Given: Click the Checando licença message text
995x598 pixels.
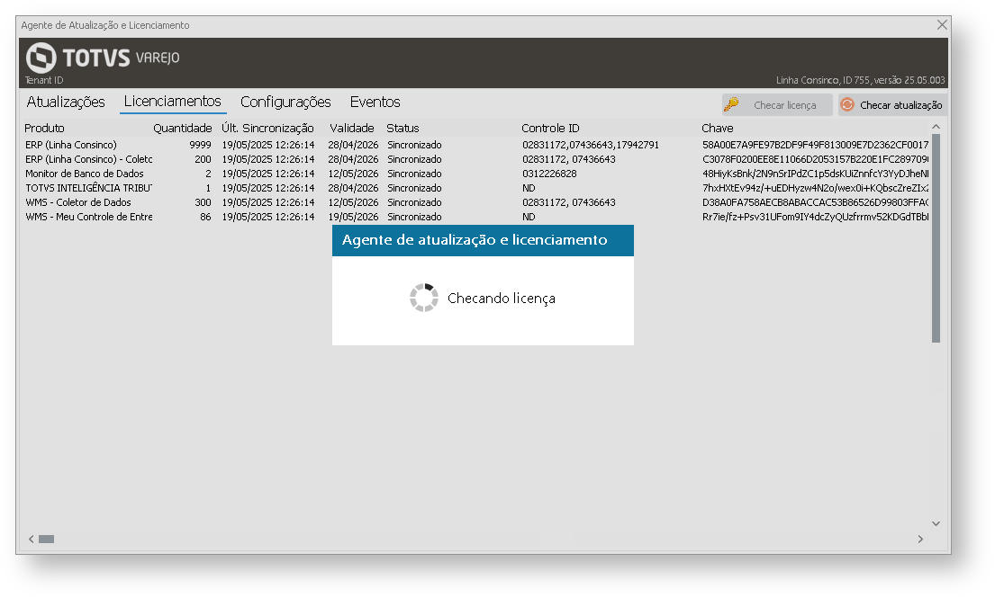Looking at the screenshot, I should [502, 299].
